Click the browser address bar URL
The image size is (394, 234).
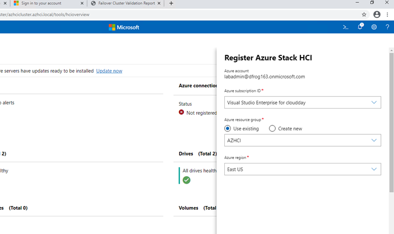(x=45, y=15)
